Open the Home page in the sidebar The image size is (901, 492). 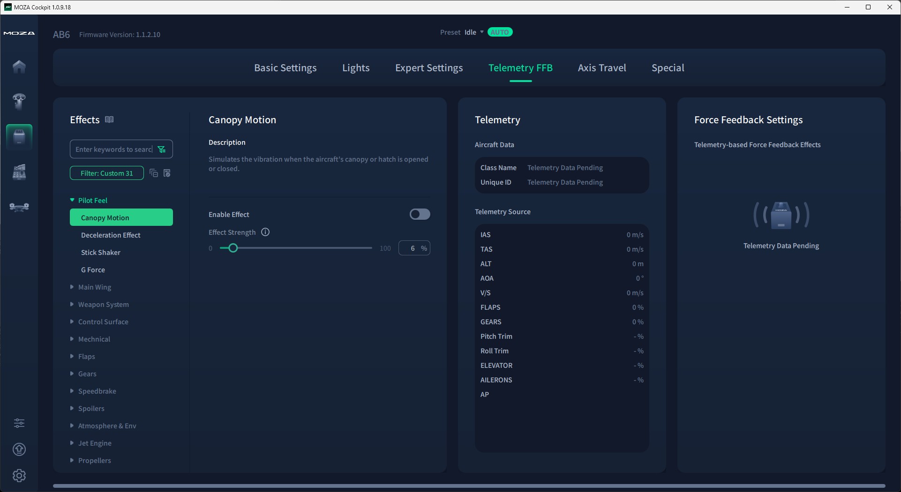(x=19, y=67)
